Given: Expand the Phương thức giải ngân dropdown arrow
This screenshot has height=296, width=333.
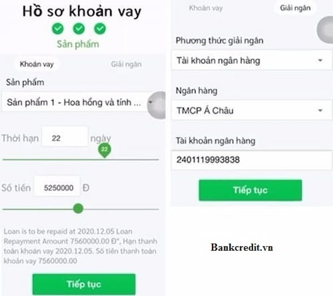Looking at the screenshot, I should click(x=320, y=61).
